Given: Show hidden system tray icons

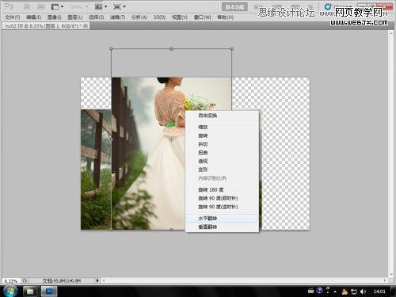Looking at the screenshot, I should 335,291.
